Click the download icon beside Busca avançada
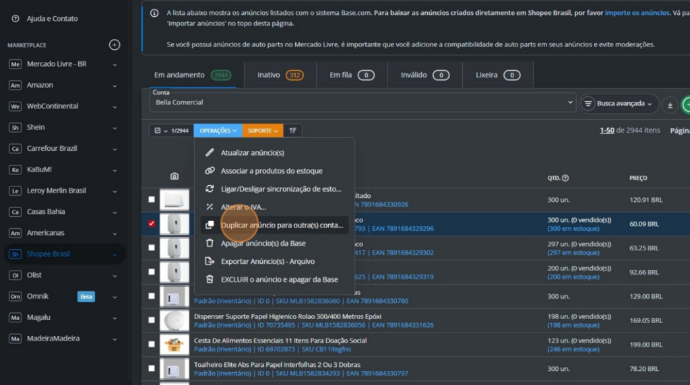 click(669, 104)
